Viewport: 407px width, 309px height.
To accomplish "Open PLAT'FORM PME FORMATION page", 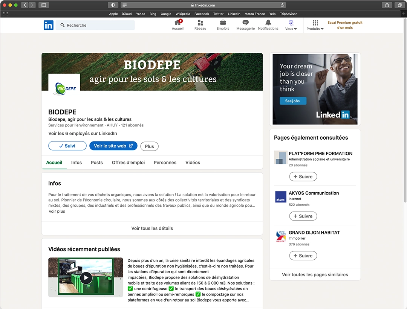I will coord(320,154).
